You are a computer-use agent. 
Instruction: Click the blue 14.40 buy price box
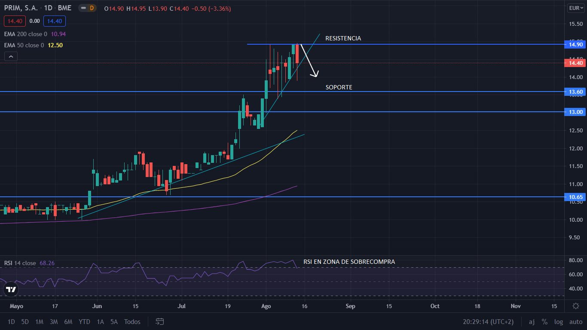point(54,21)
